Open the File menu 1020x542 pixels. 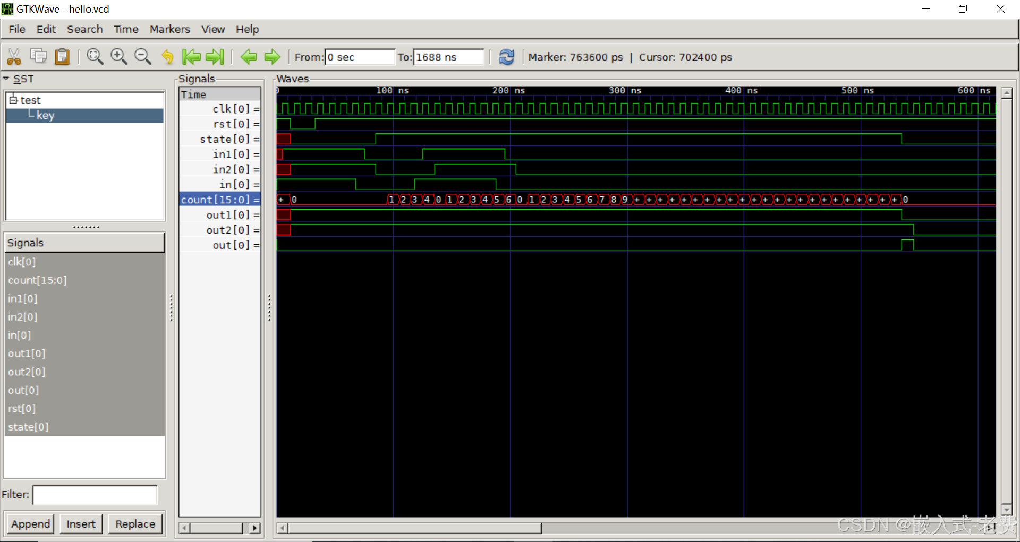pyautogui.click(x=17, y=29)
